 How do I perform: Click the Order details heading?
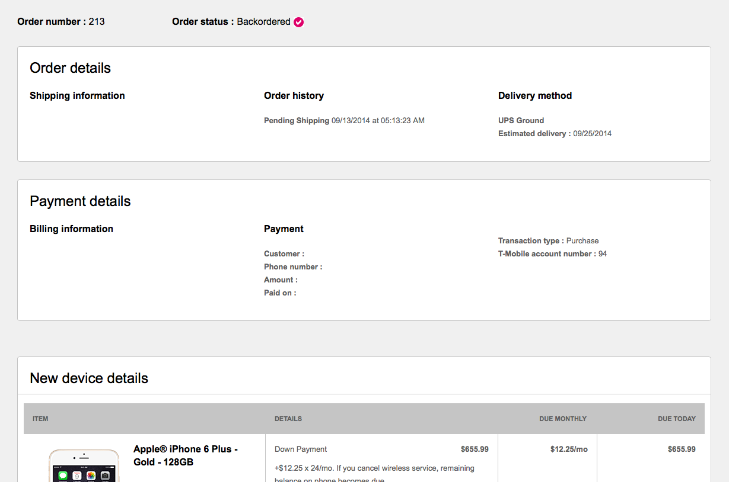click(x=70, y=68)
